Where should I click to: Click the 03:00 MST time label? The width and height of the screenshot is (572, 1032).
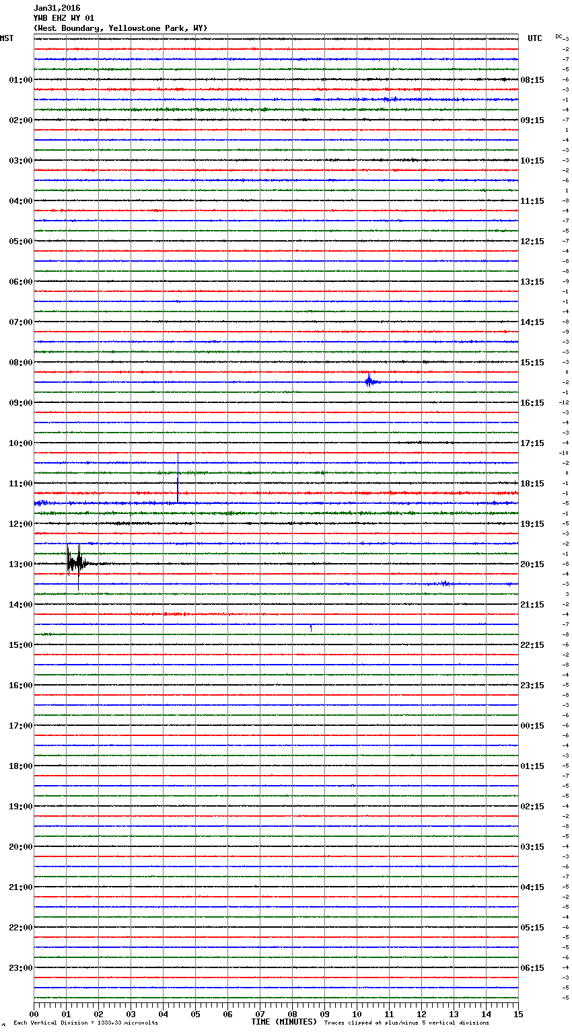(21, 161)
